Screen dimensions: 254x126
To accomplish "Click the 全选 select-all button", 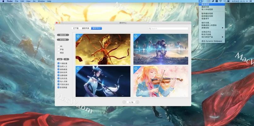I will [60, 59].
